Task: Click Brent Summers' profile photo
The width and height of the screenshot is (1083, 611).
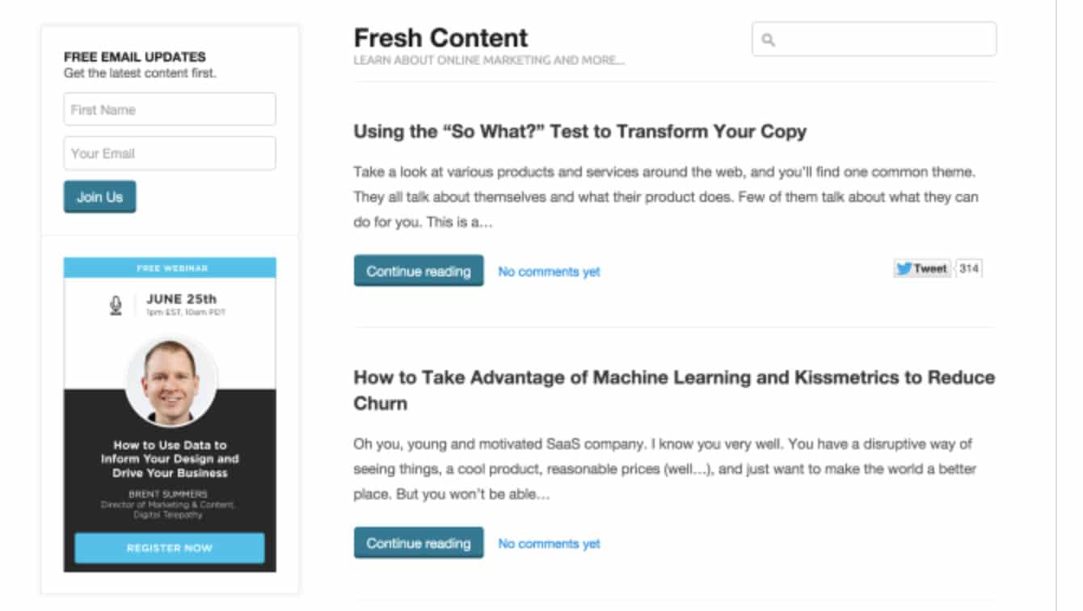Action: pos(171,381)
